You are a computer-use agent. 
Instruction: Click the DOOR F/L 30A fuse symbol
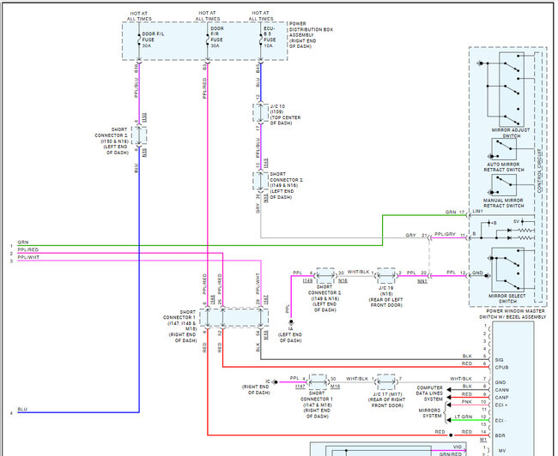(x=142, y=39)
